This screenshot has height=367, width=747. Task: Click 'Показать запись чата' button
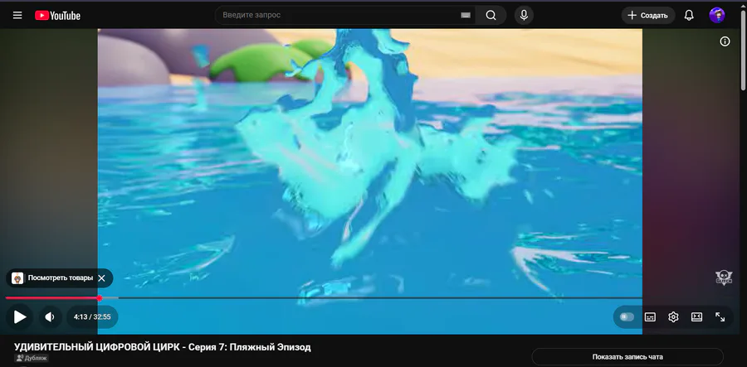(x=627, y=356)
